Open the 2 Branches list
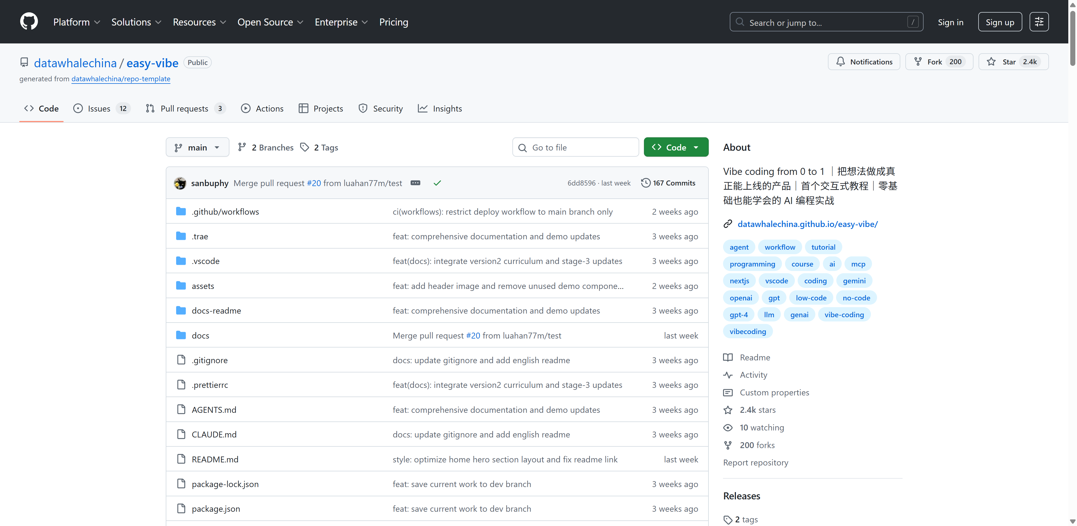Screen dimensions: 1077x526 tap(266, 147)
